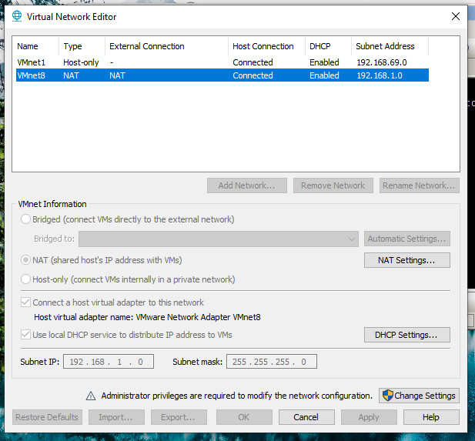Image resolution: width=475 pixels, height=441 pixels.
Task: Click Restore Defaults button
Action: coord(47,417)
